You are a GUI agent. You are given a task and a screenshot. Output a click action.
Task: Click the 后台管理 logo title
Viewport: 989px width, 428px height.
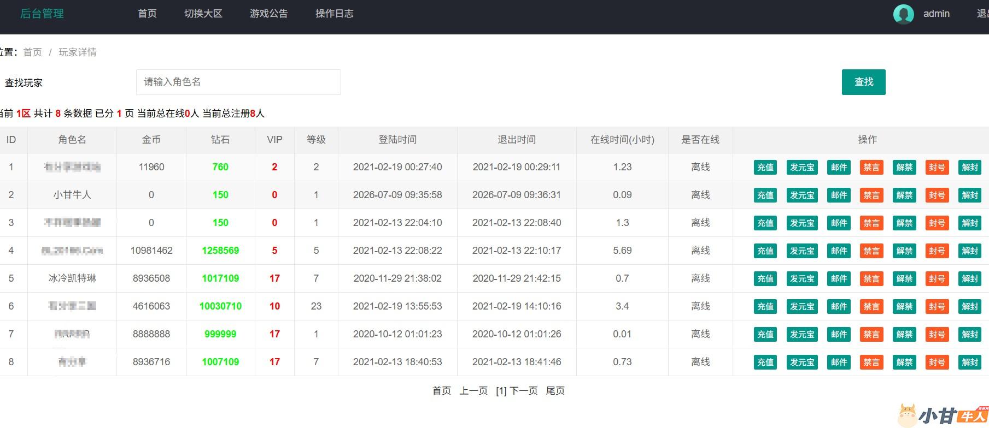coord(42,14)
